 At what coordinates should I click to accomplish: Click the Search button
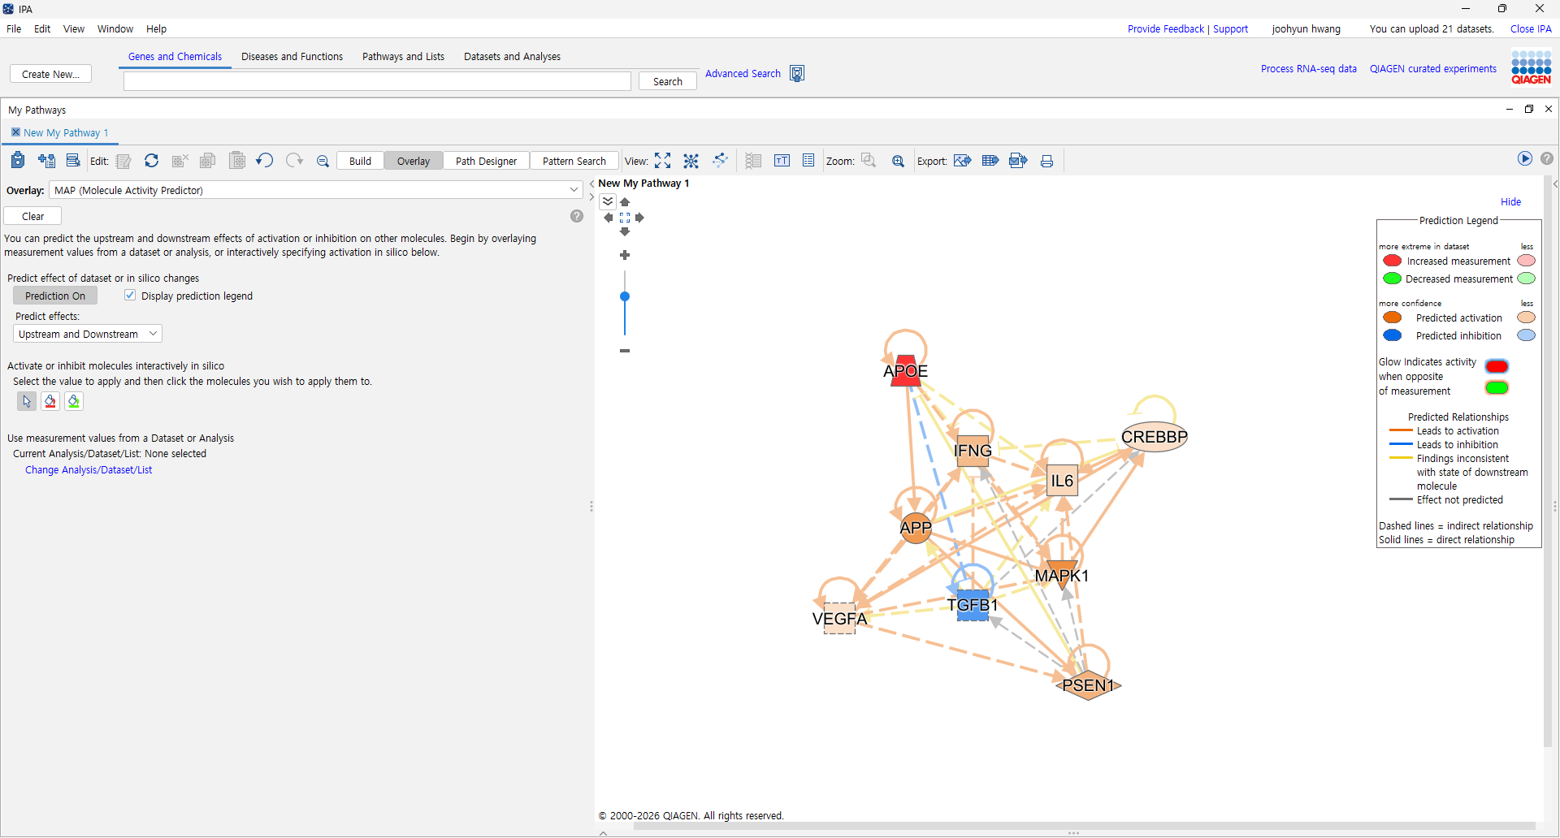pos(667,81)
